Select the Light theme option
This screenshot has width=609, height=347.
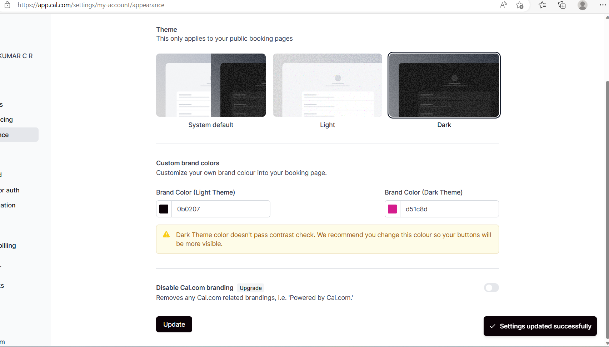(327, 85)
